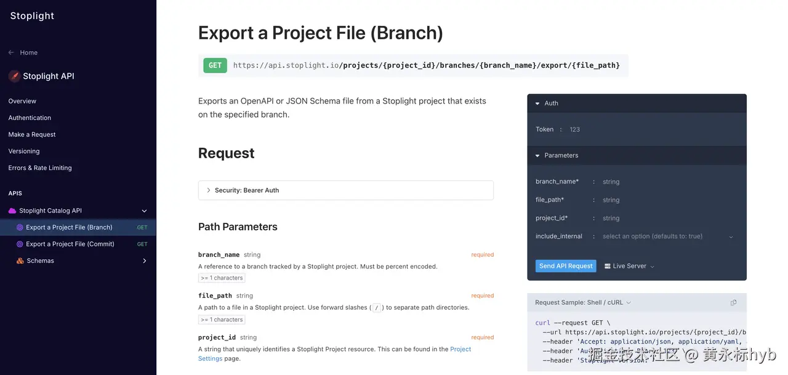This screenshot has width=788, height=375.
Task: Click the Stoplight title in the sidebar
Action: click(32, 16)
